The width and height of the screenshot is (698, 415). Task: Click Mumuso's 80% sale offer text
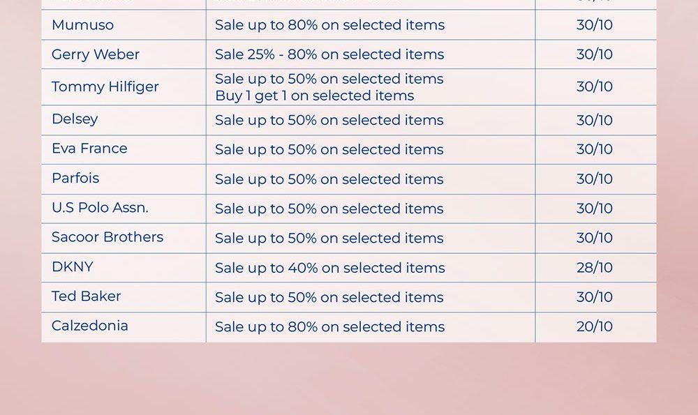tap(329, 25)
